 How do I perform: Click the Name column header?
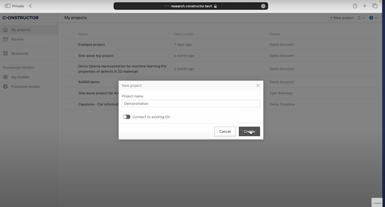pos(83,34)
